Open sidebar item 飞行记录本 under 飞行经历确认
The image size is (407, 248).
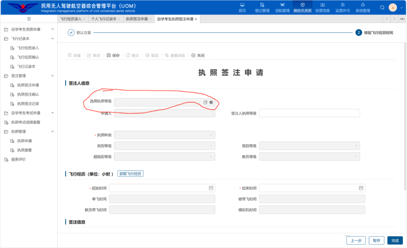pyautogui.click(x=26, y=66)
